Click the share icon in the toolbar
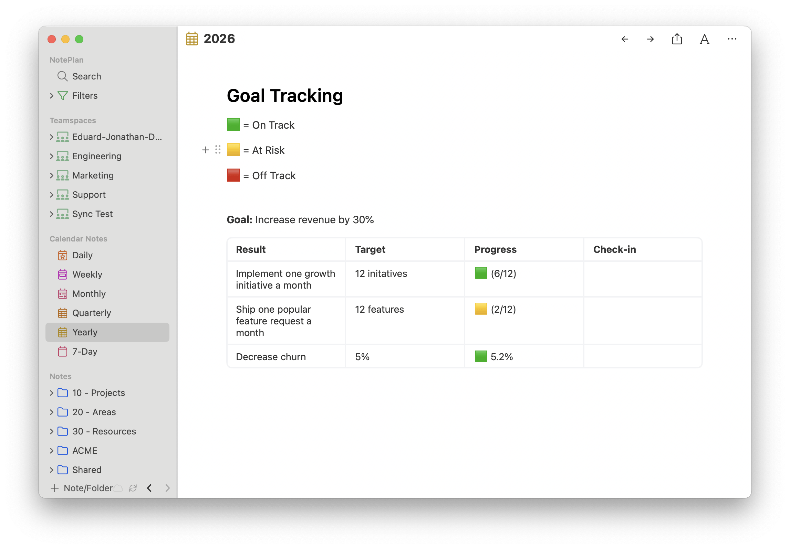Screen dimensions: 790x549 click(677, 39)
